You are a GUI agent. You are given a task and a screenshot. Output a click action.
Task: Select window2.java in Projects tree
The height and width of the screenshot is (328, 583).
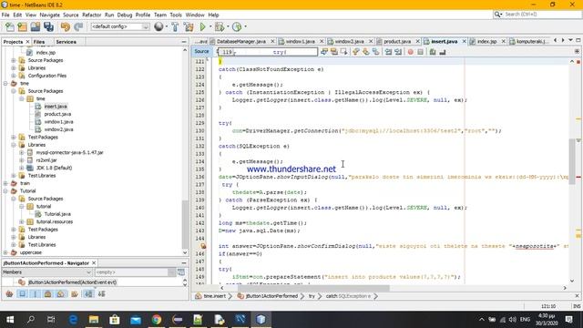pos(58,129)
